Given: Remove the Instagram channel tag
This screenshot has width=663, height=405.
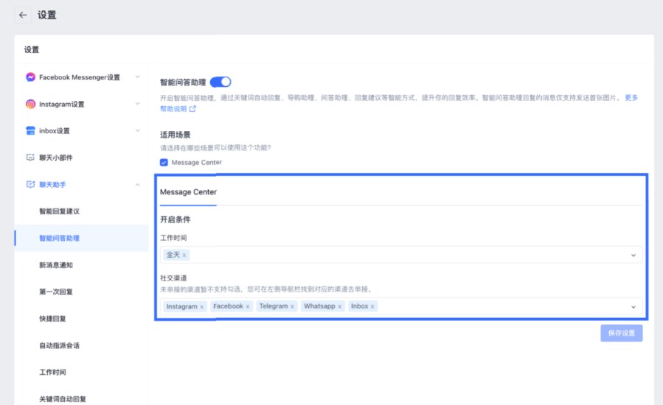Looking at the screenshot, I should point(202,306).
